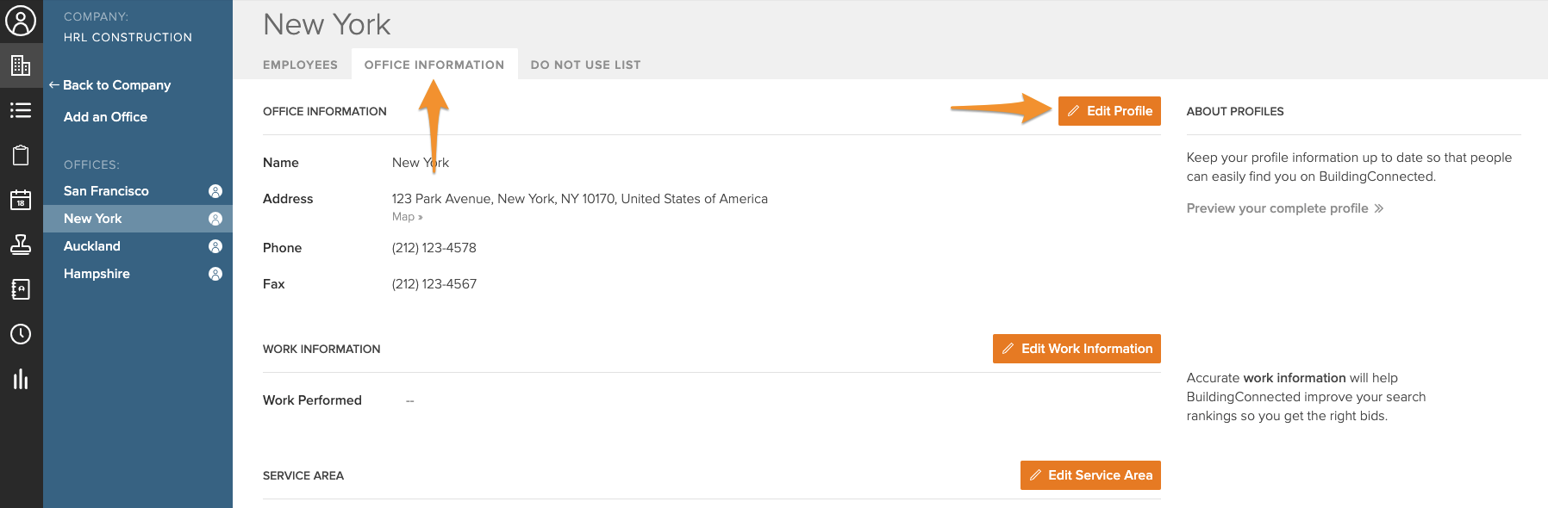Click the person icon beside San Francisco
Image resolution: width=1548 pixels, height=508 pixels.
coord(215,191)
